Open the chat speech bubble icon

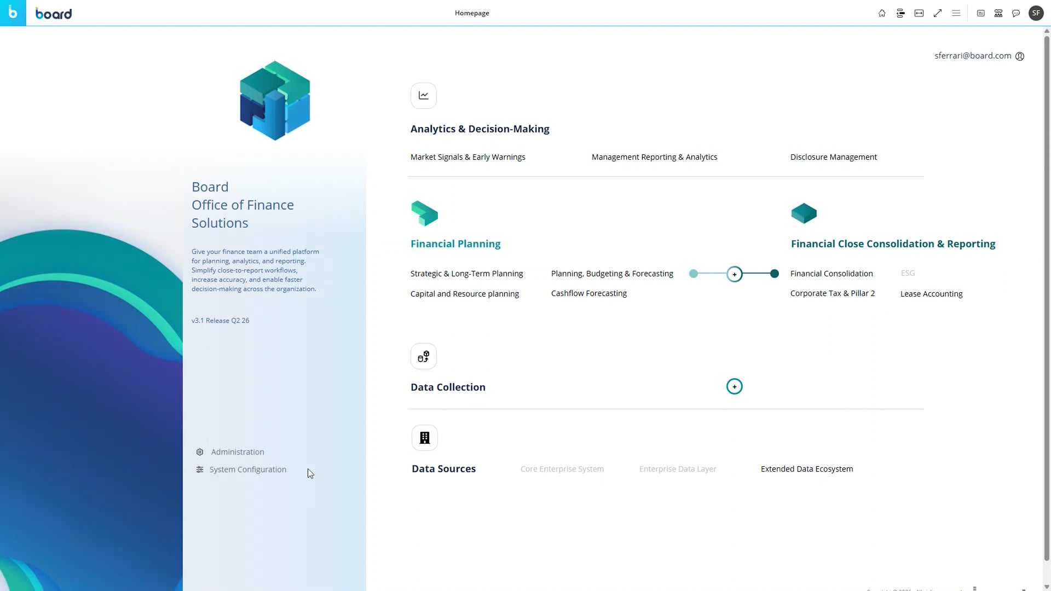(x=1016, y=13)
